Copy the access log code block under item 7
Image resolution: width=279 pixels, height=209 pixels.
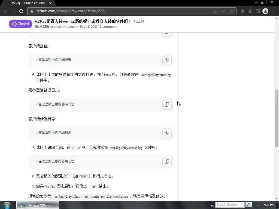167,162
